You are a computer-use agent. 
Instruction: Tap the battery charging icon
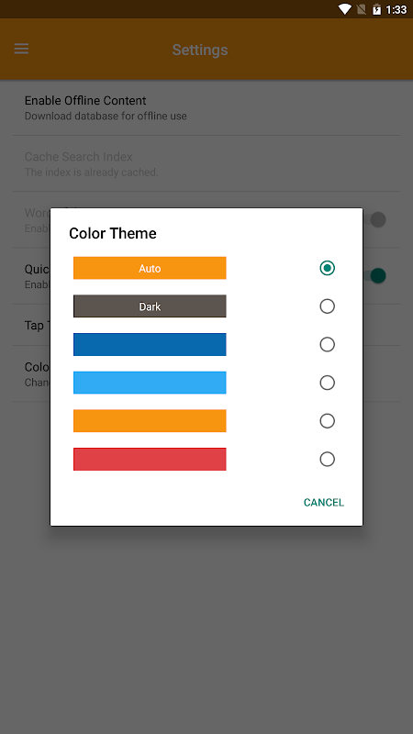click(376, 9)
